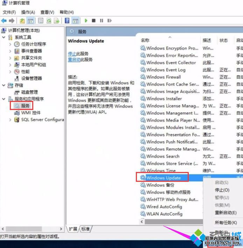Click the 重启动 service link
243x248 pixels.
point(74,60)
